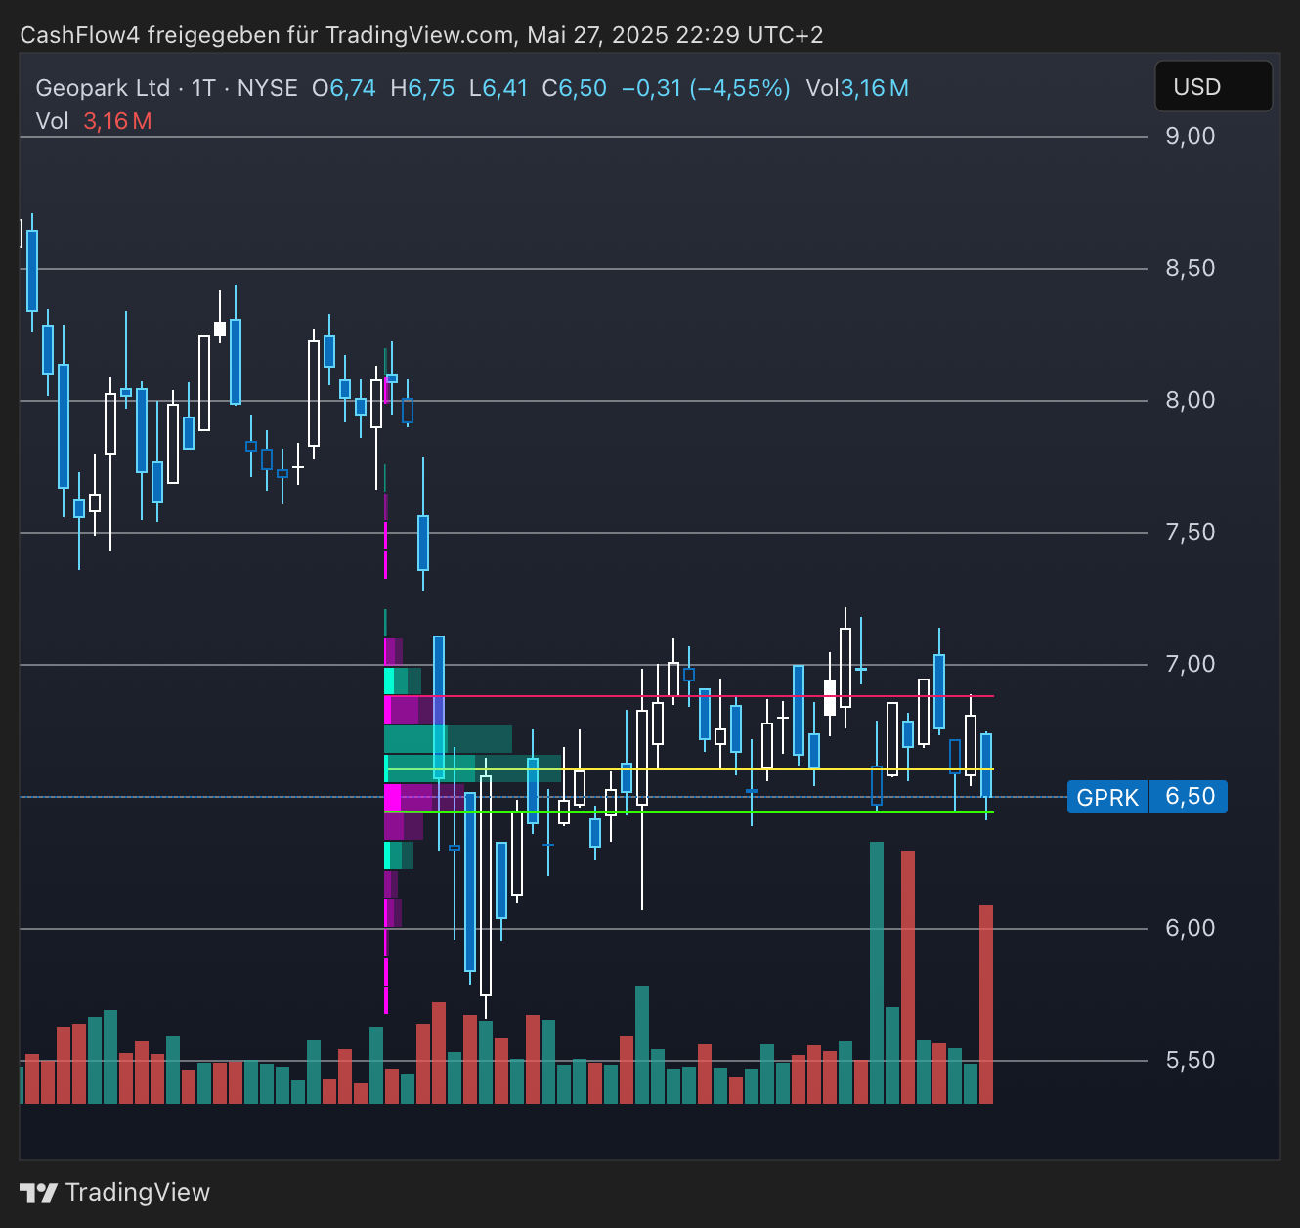Click the 8,00 price axis label
The height and width of the screenshot is (1228, 1300).
[x=1191, y=400]
